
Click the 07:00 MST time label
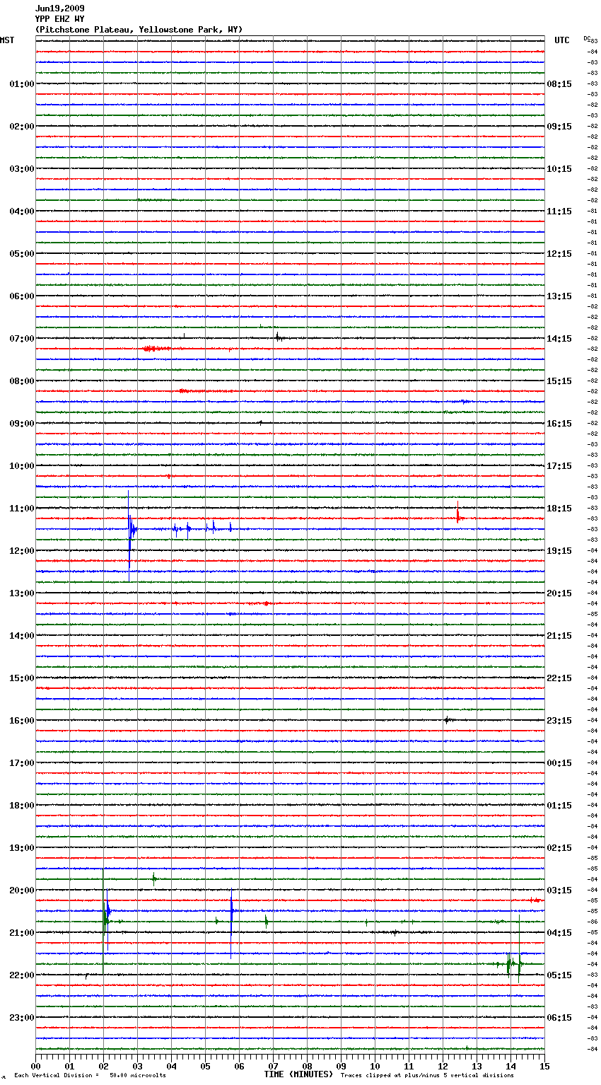click(22, 339)
